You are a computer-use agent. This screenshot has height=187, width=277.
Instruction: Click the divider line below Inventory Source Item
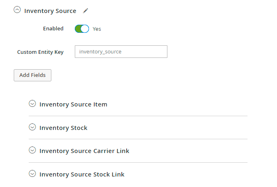(138, 116)
